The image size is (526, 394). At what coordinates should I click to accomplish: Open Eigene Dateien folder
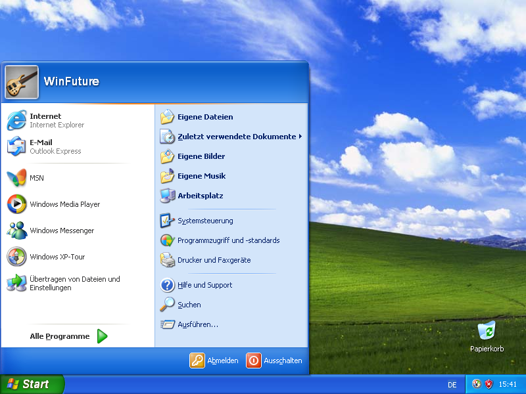click(204, 117)
